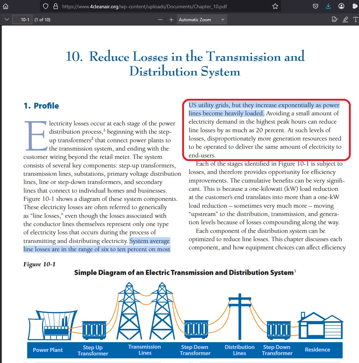
Task: Click the house illustration in the diagram
Action: click(x=320, y=326)
